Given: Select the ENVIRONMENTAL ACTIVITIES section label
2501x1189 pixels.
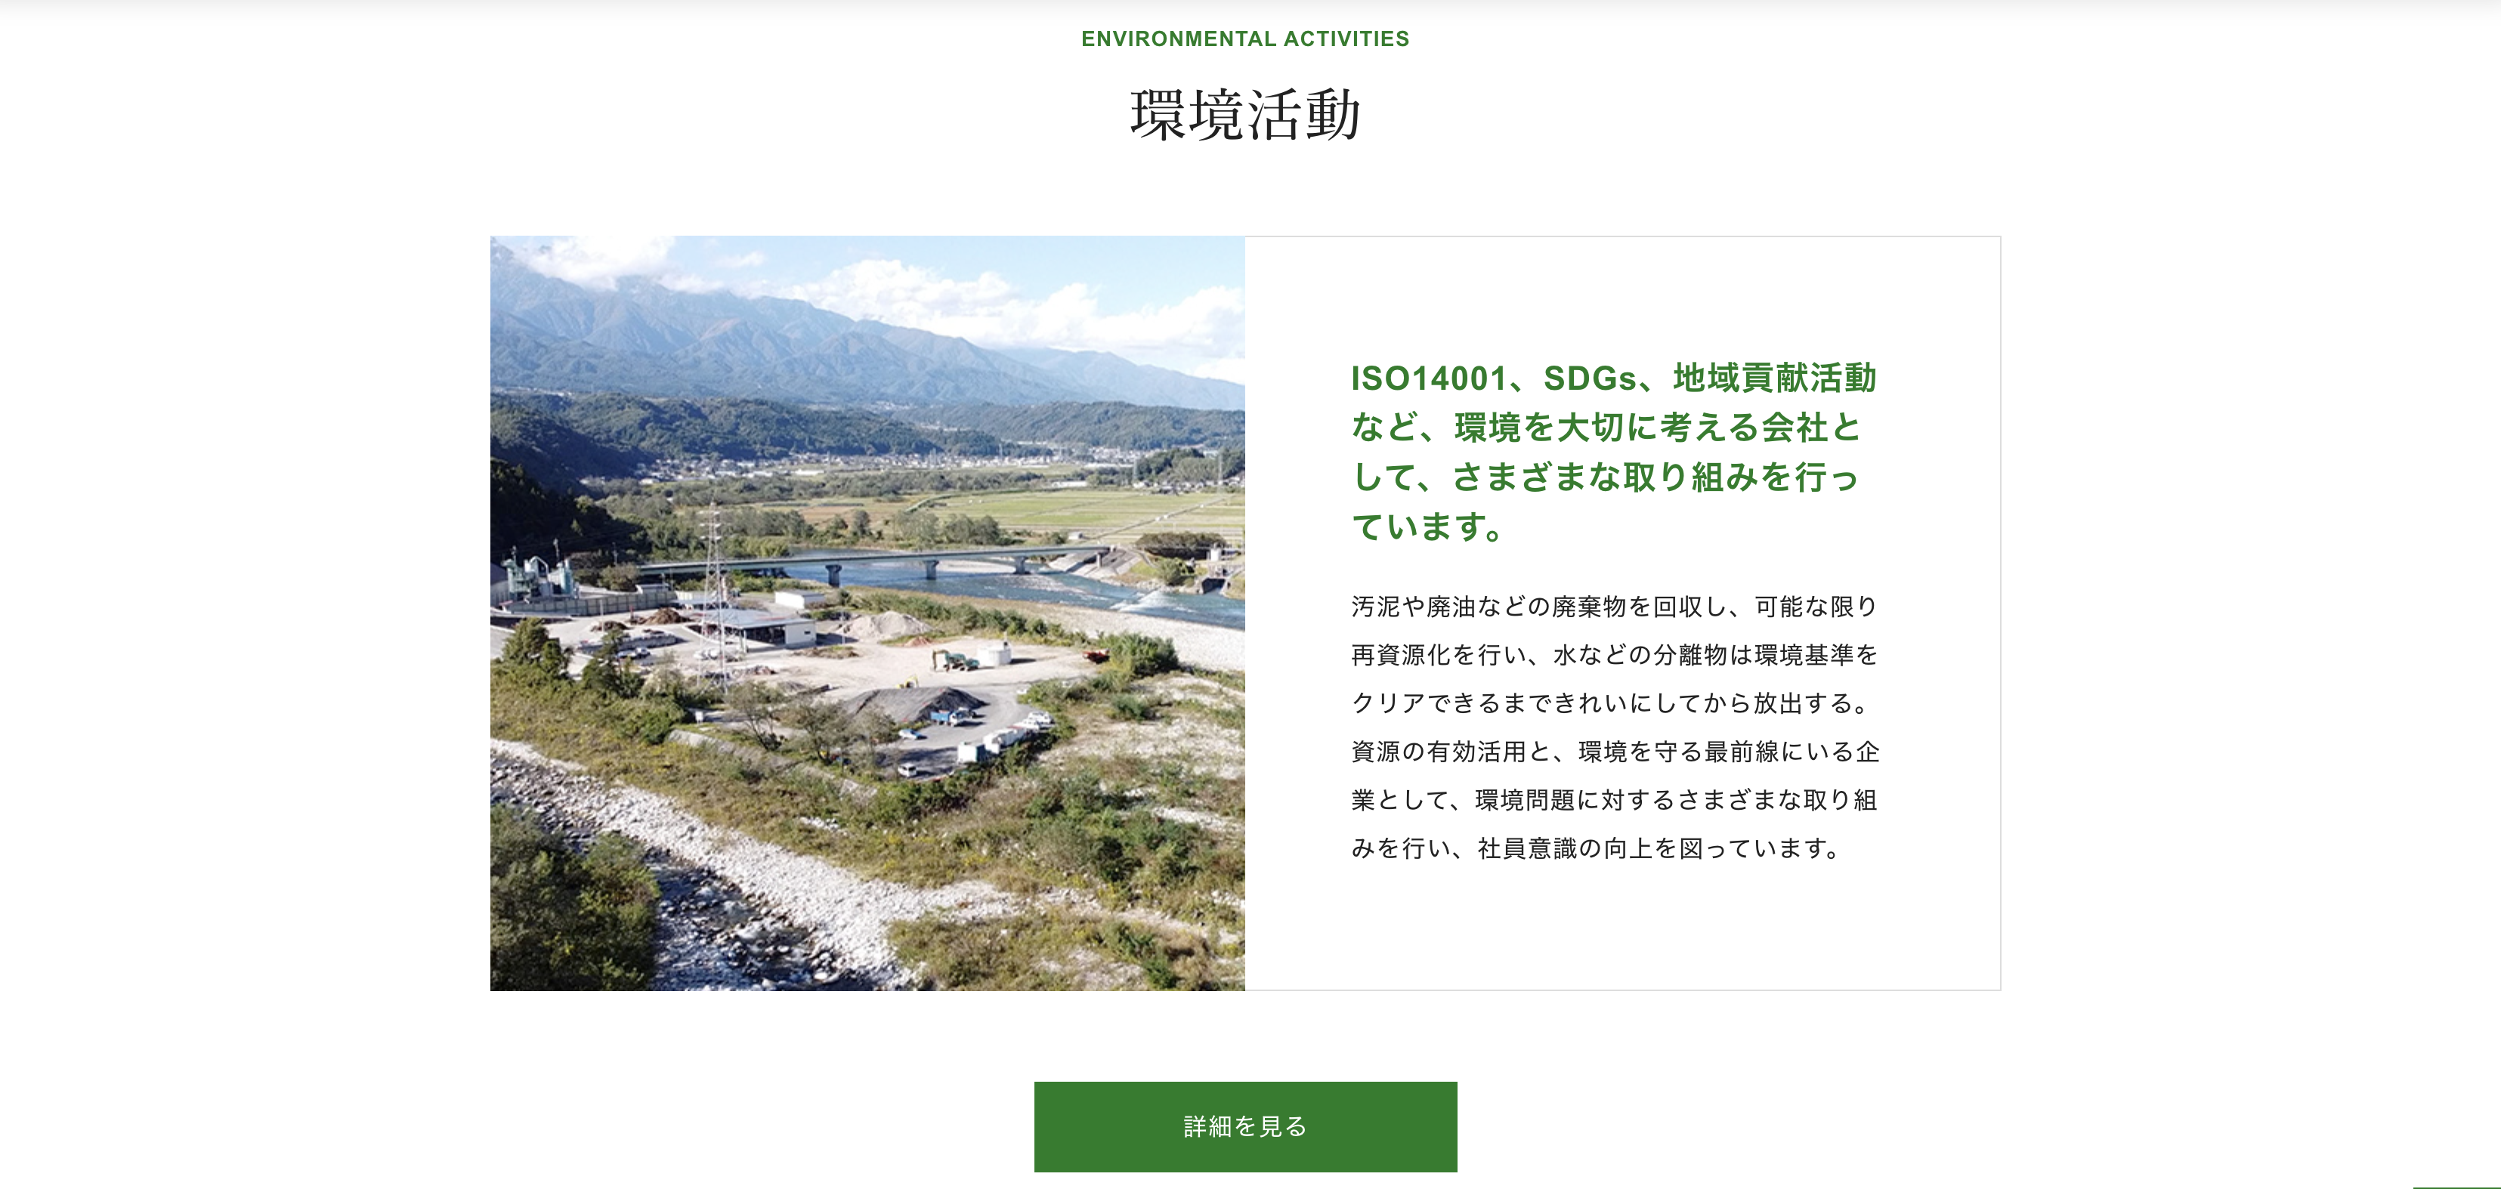Looking at the screenshot, I should [x=1244, y=39].
